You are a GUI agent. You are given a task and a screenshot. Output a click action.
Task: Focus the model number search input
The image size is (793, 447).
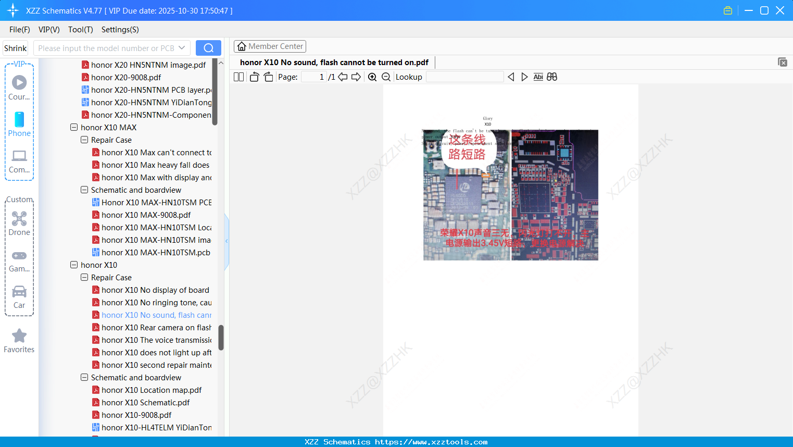(x=106, y=48)
